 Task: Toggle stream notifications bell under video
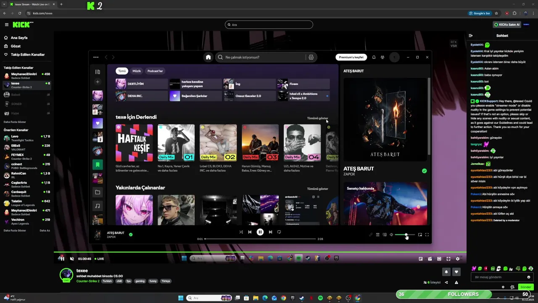446,272
